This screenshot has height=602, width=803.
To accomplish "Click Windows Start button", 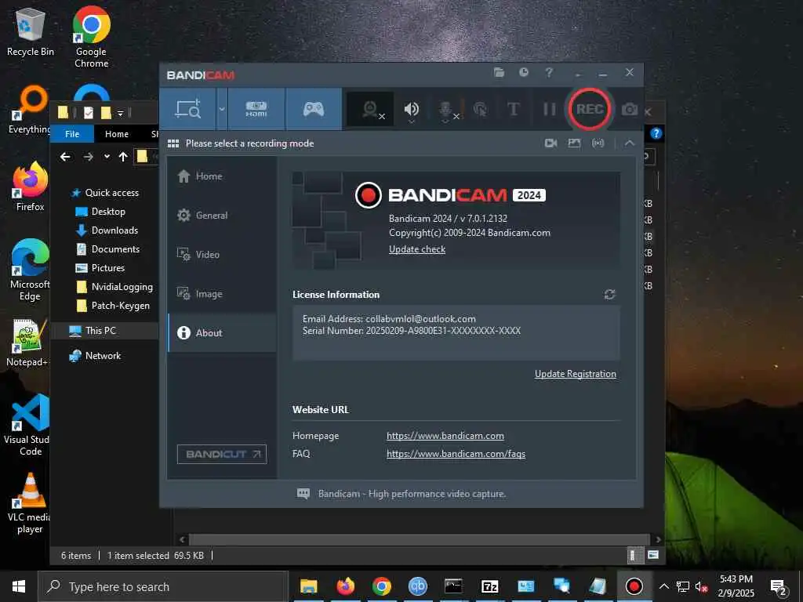I will (19, 586).
